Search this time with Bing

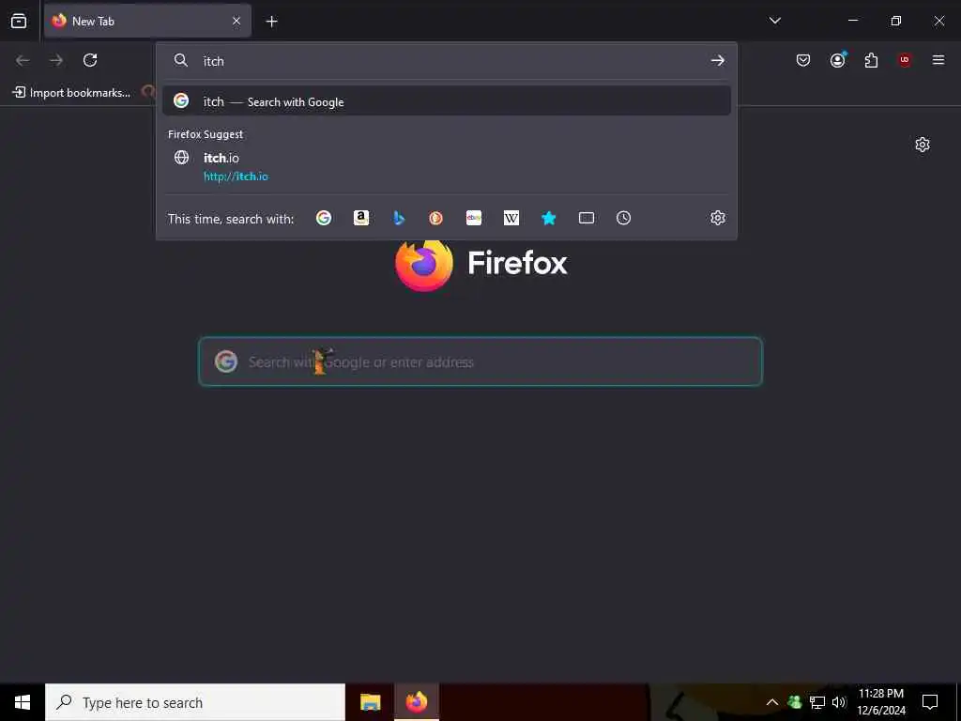[399, 218]
